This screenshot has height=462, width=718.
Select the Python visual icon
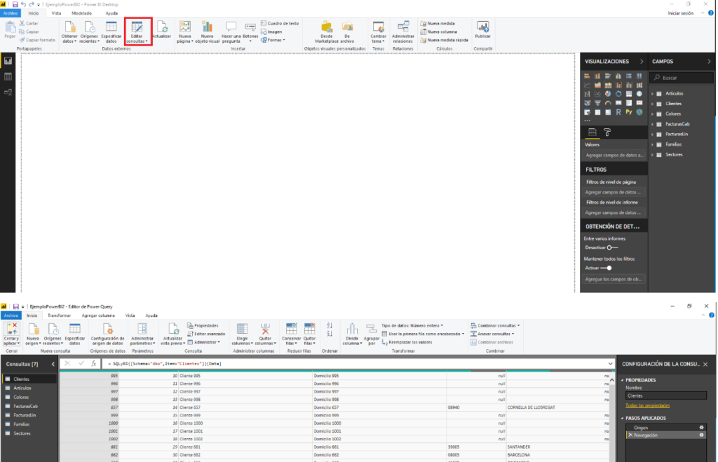pos(629,111)
